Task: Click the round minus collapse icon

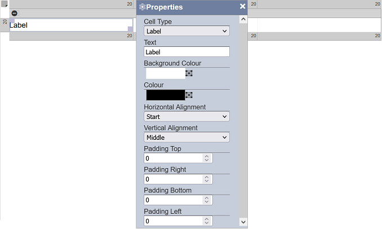Action: point(15,13)
